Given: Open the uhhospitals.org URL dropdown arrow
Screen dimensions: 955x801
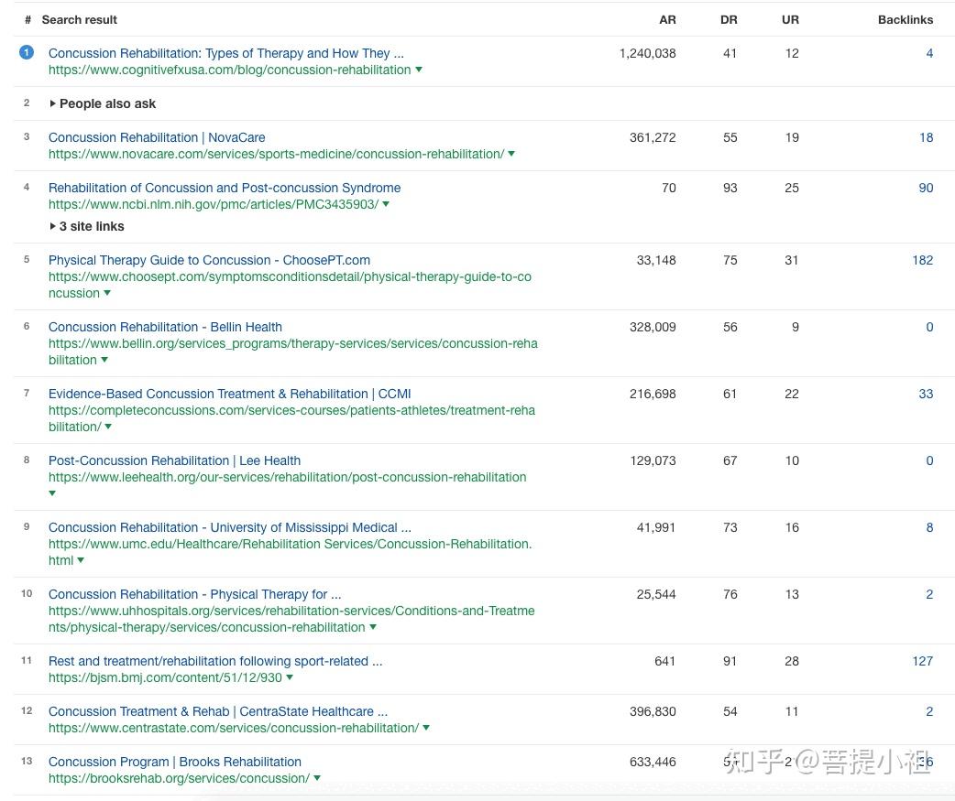Looking at the screenshot, I should pyautogui.click(x=373, y=627).
